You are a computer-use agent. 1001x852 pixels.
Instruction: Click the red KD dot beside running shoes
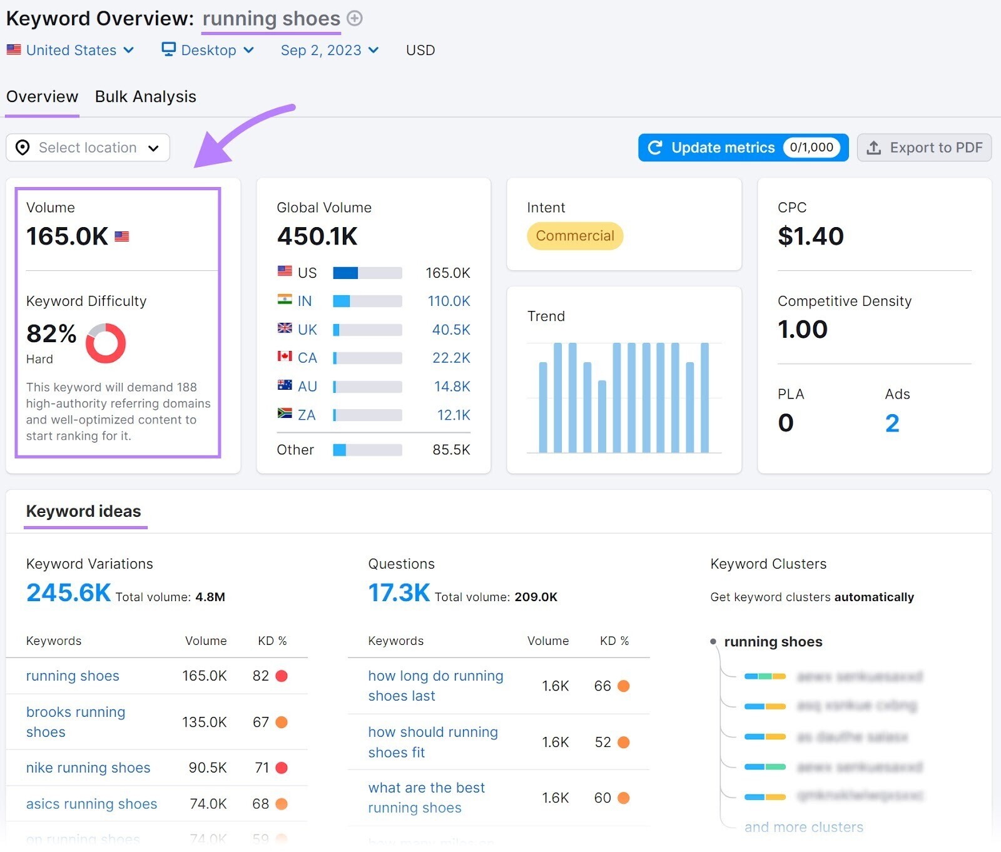(283, 676)
